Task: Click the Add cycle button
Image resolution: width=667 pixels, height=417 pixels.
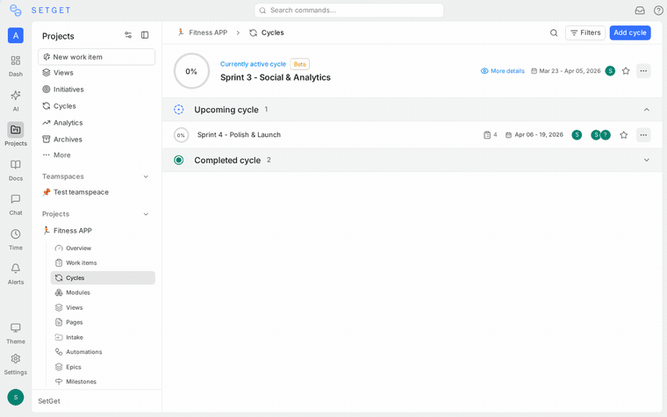Action: [x=629, y=32]
